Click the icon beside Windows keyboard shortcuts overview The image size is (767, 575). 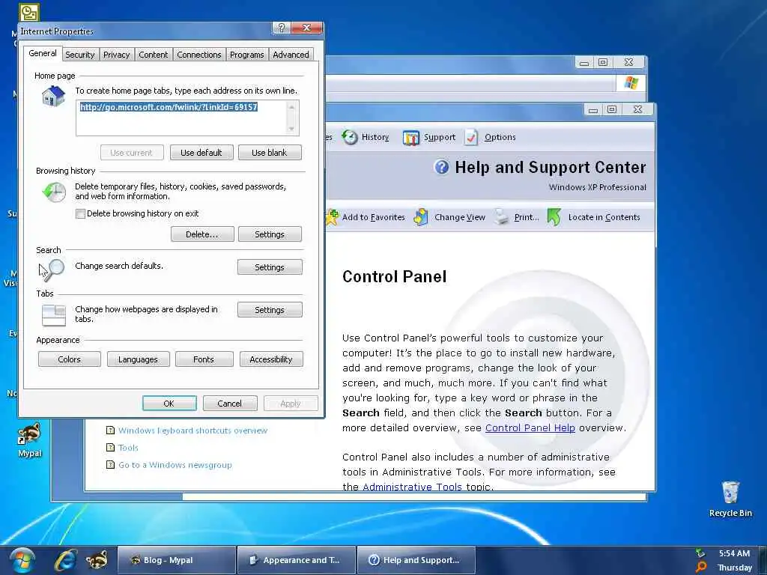click(111, 431)
